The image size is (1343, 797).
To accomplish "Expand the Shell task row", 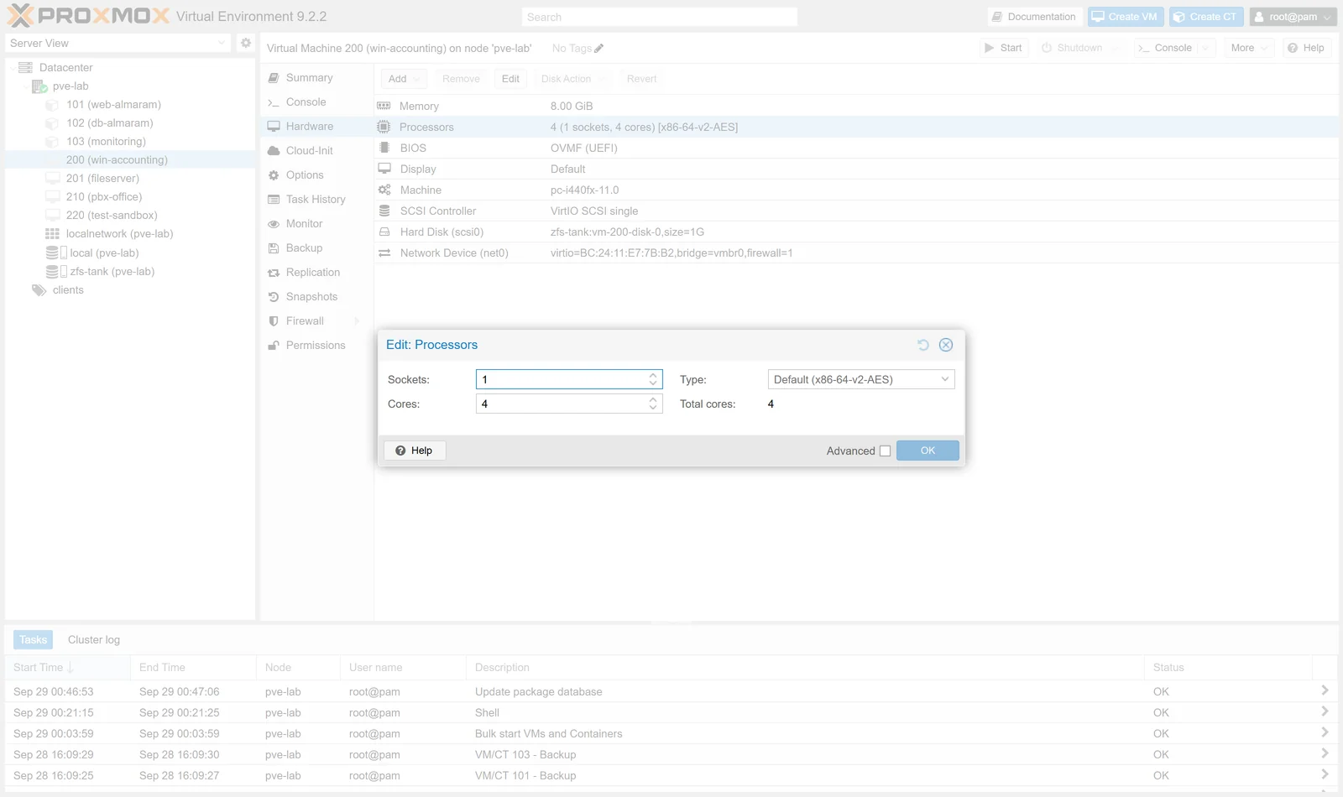I will coord(1324,711).
